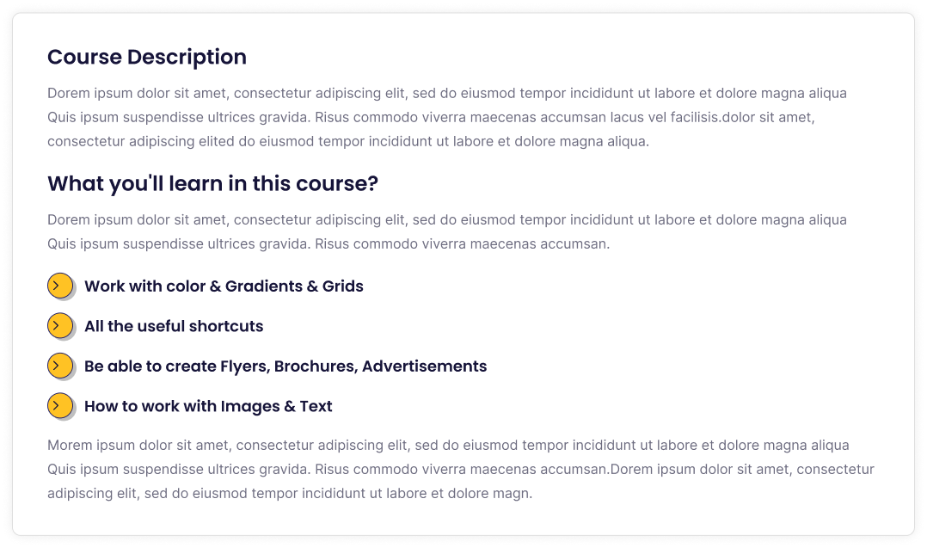Image resolution: width=927 pixels, height=548 pixels.
Task: Click the line ending "viverra maecenas accumsan."
Action: 328,243
